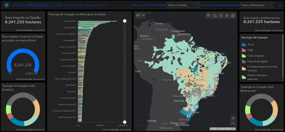Screen dimensions: 285x132
Task: Click the 50.000 ha axis label
Action: (100, 125)
